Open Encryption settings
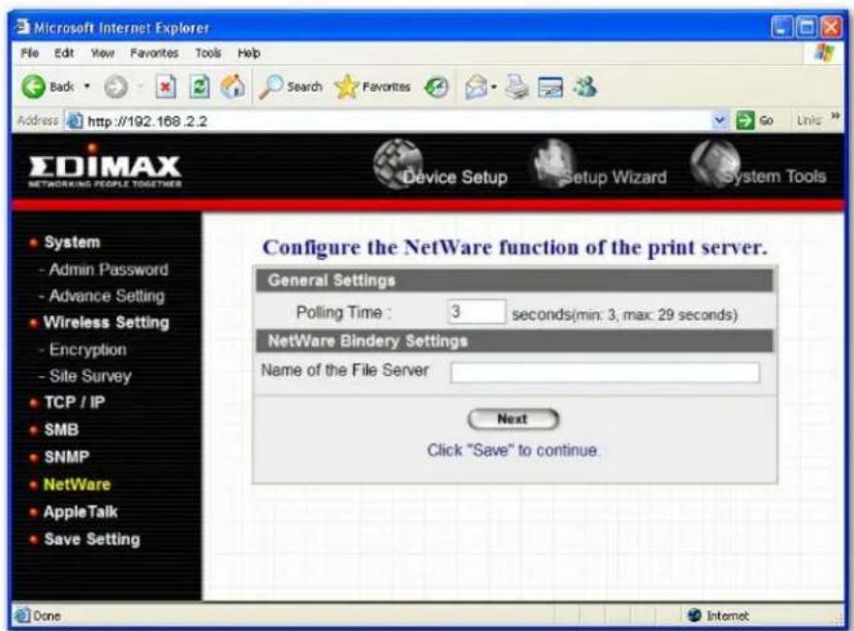854x631 pixels. pos(87,350)
